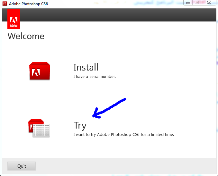Click the title bar Adobe application icon
Screen dimensions: 218x176
[5, 4]
